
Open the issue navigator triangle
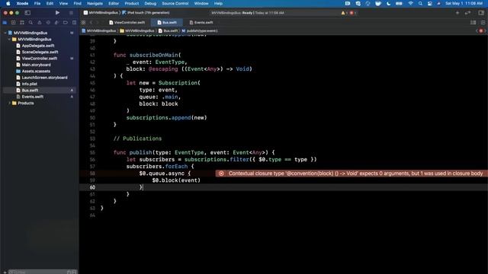39,23
